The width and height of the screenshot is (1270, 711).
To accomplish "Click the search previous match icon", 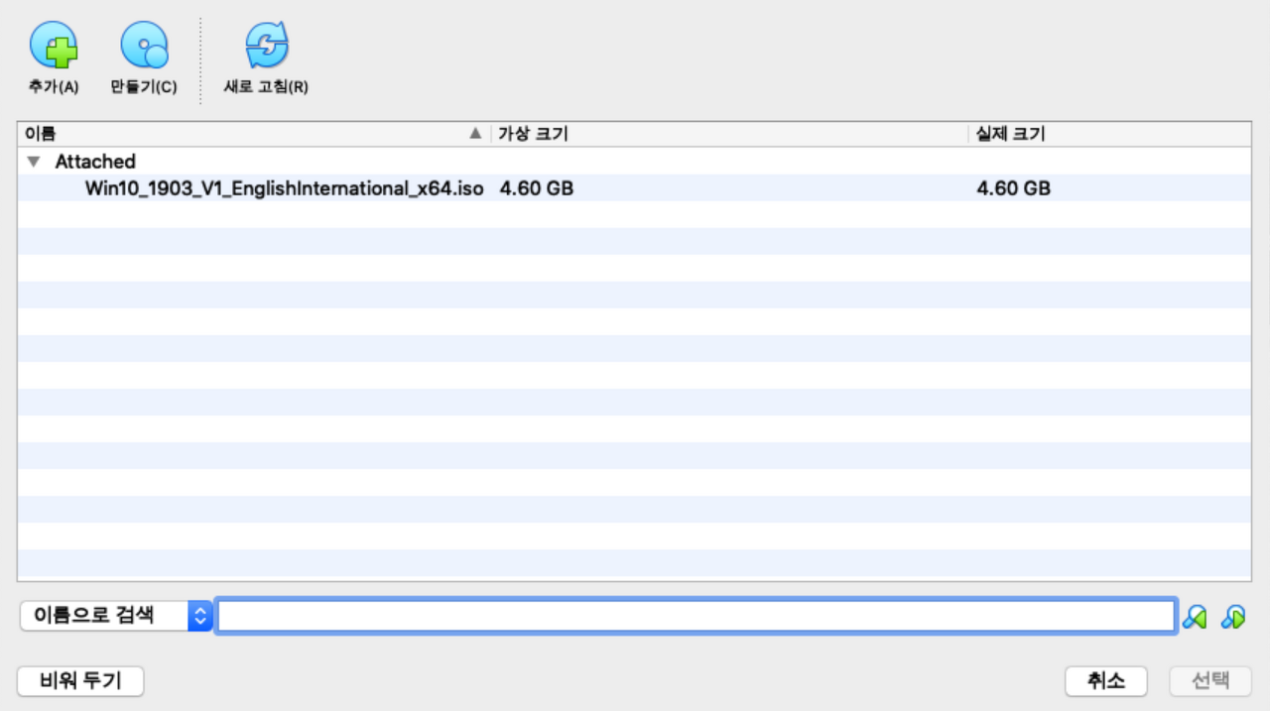I will coord(1196,617).
